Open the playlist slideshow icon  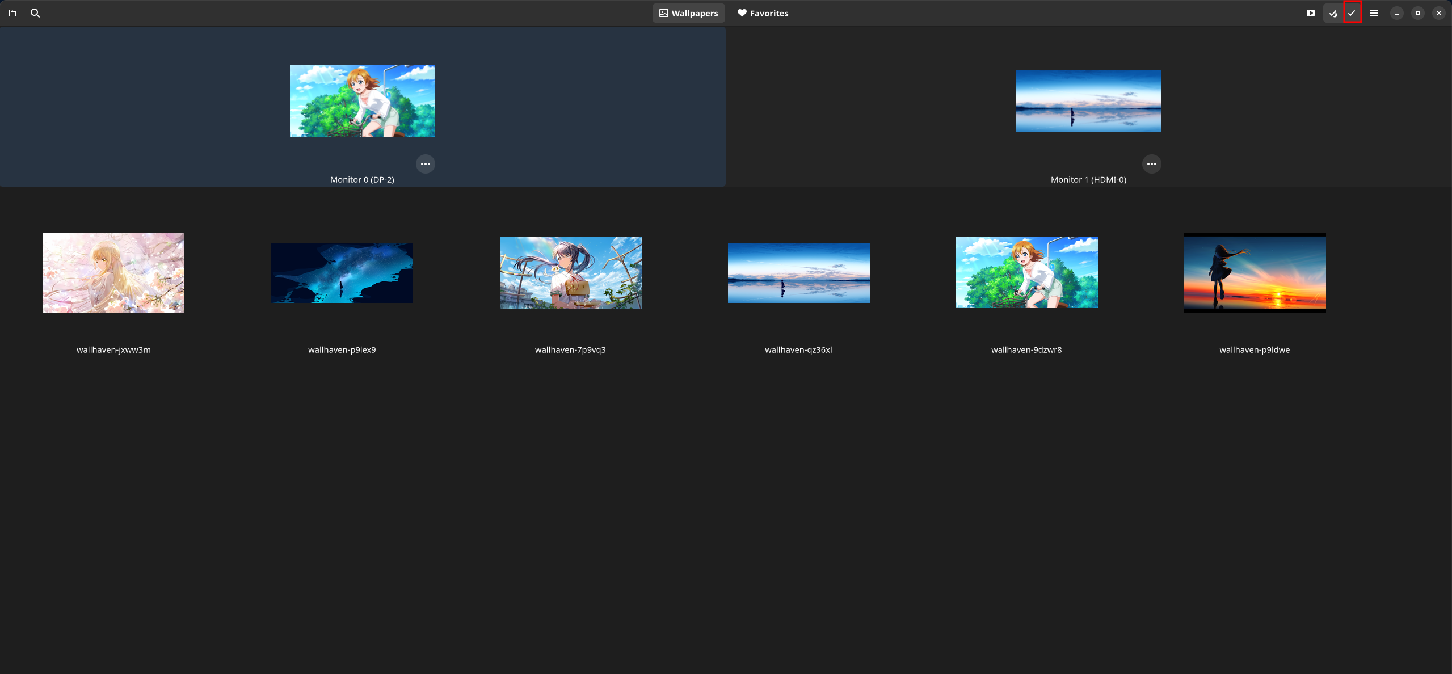click(1310, 13)
